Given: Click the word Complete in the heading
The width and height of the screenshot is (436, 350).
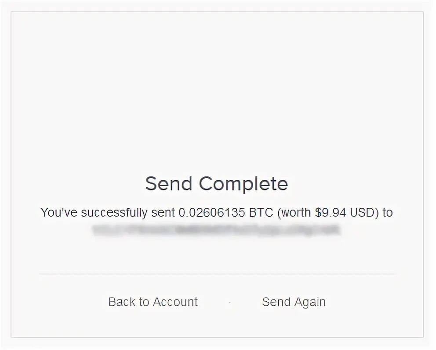Looking at the screenshot, I should (x=243, y=184).
